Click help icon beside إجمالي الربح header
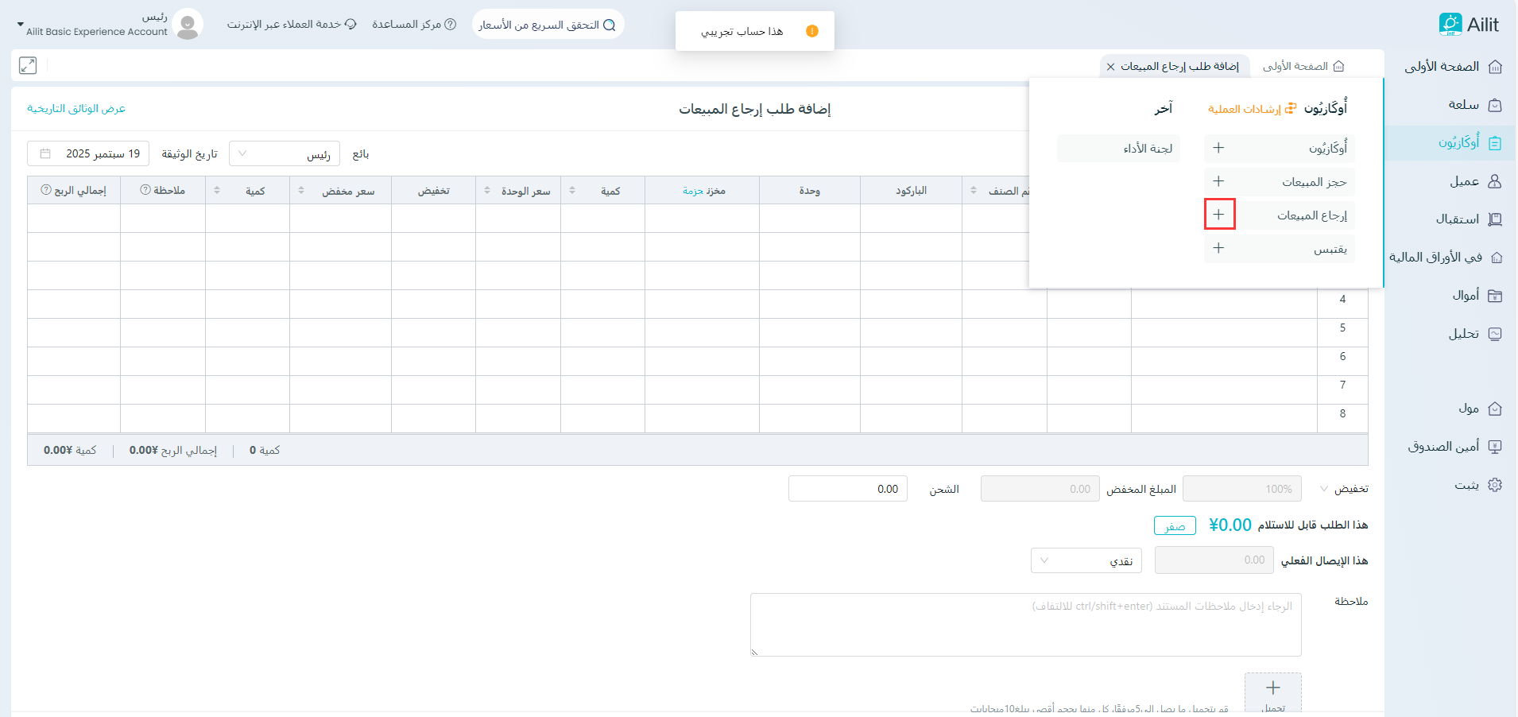 [x=46, y=190]
